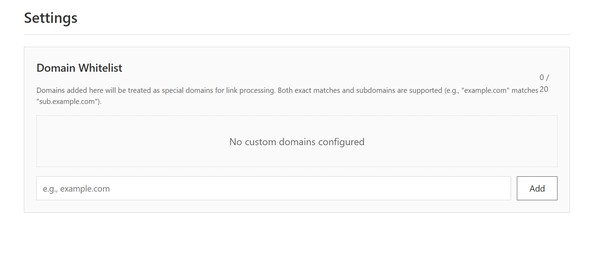Click the '0 / 20' domain counter
Viewport: 606px width, 273px height.
[544, 83]
